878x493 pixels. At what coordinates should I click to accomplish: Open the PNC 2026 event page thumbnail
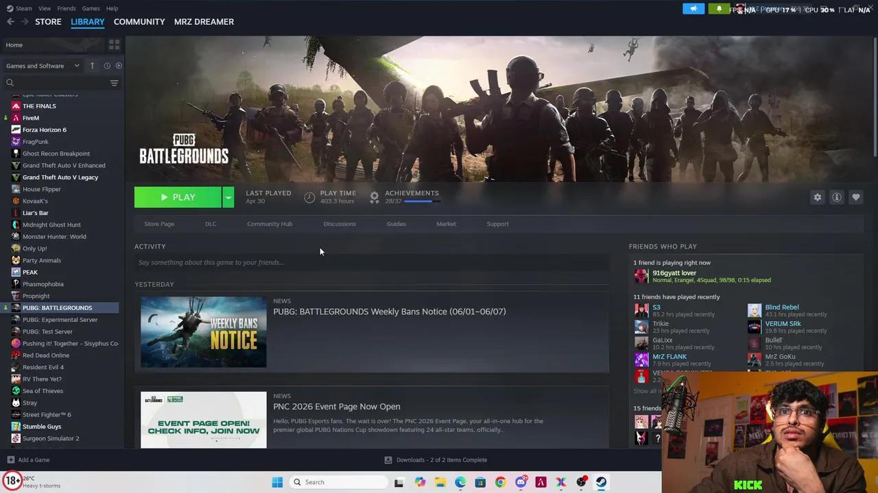(204, 420)
